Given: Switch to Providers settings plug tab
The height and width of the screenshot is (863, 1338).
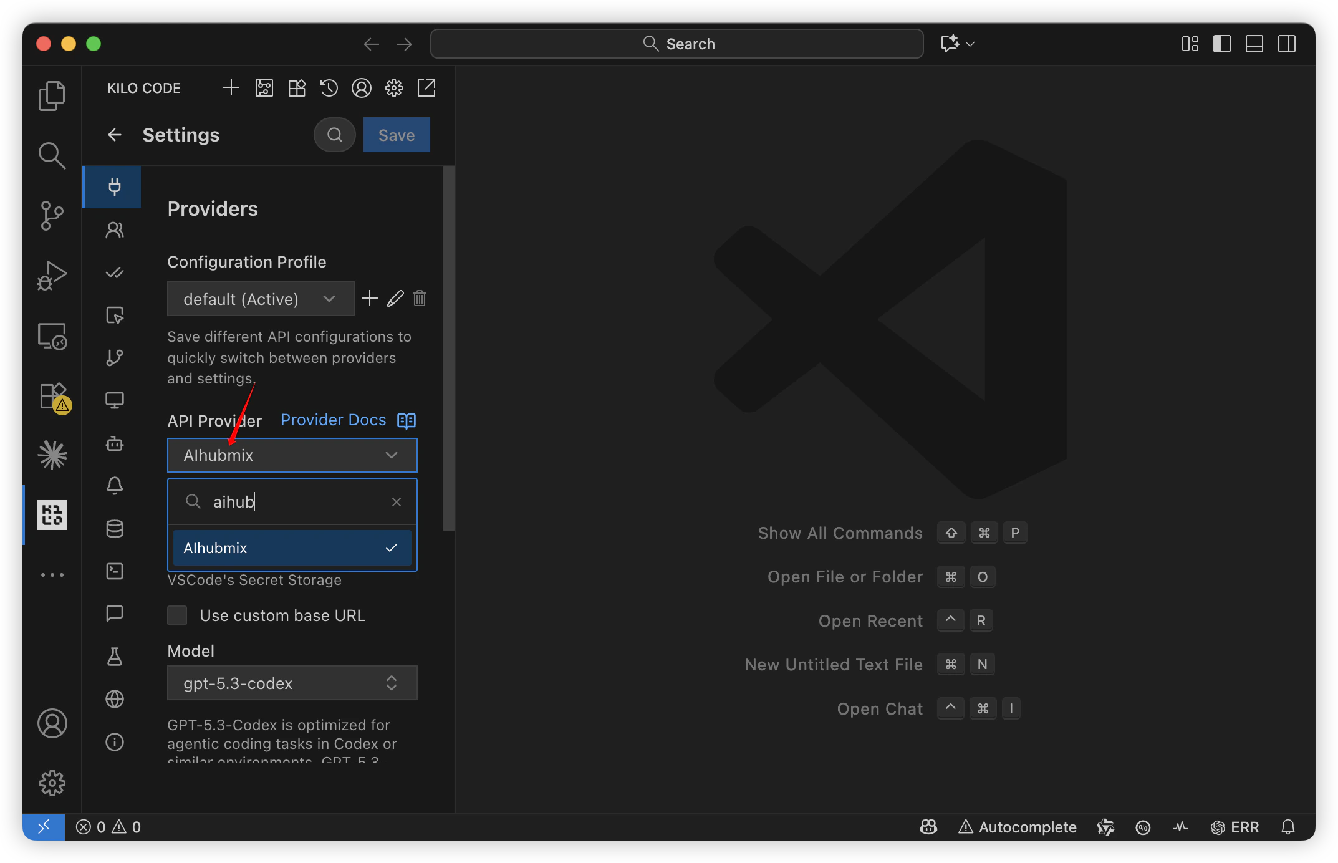Looking at the screenshot, I should point(114,186).
